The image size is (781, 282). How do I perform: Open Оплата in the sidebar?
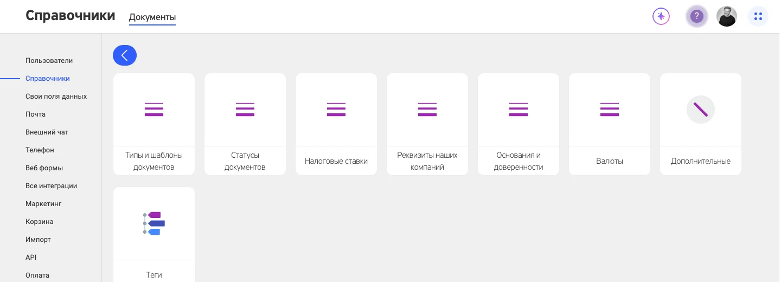[x=37, y=275]
